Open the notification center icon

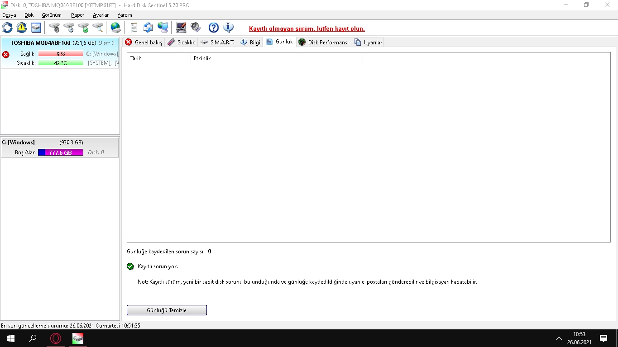click(604, 338)
